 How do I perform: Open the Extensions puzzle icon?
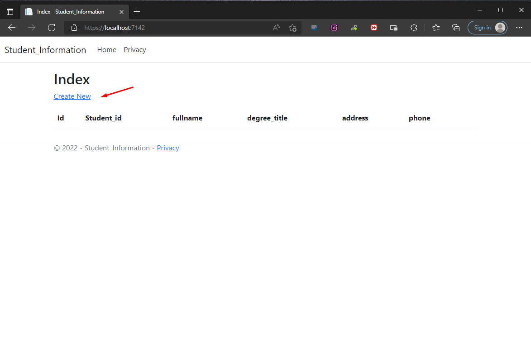(x=414, y=28)
